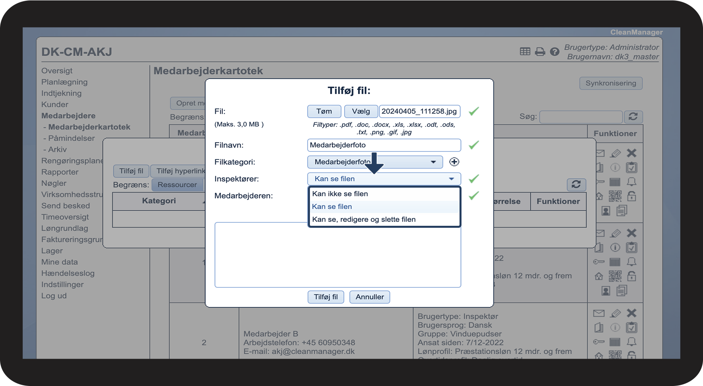Click the QR code icon in Funktioner column
Image resolution: width=703 pixels, height=386 pixels.
pyautogui.click(x=615, y=196)
